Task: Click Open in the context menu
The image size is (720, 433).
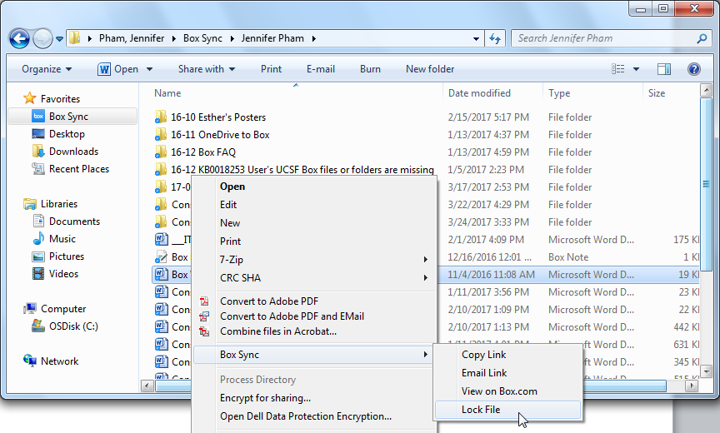Action: [x=232, y=187]
